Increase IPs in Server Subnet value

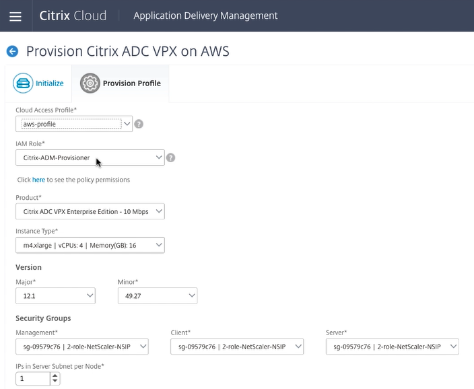[55, 376]
